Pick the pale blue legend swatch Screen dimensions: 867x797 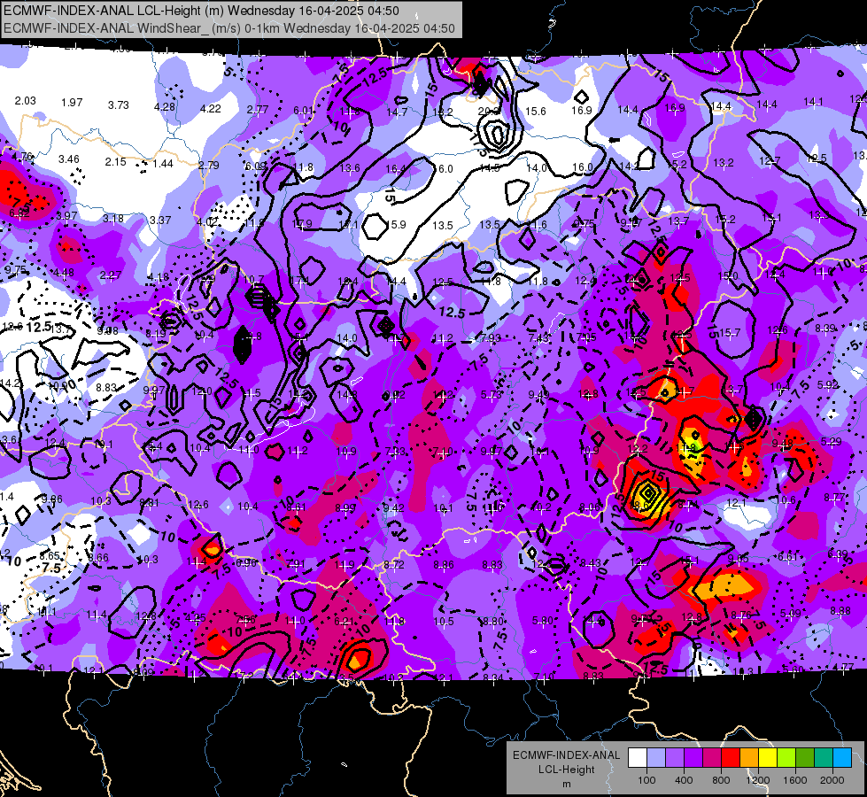[x=655, y=758]
